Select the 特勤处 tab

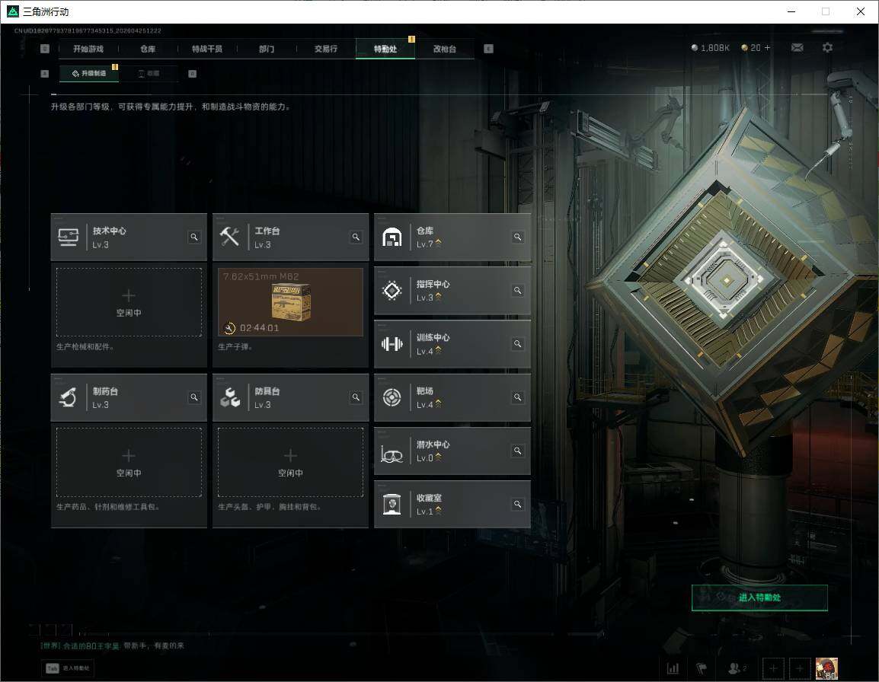385,49
